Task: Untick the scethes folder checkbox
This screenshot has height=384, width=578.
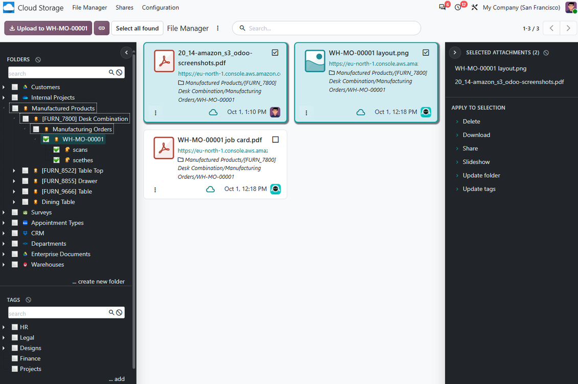Action: pos(56,160)
